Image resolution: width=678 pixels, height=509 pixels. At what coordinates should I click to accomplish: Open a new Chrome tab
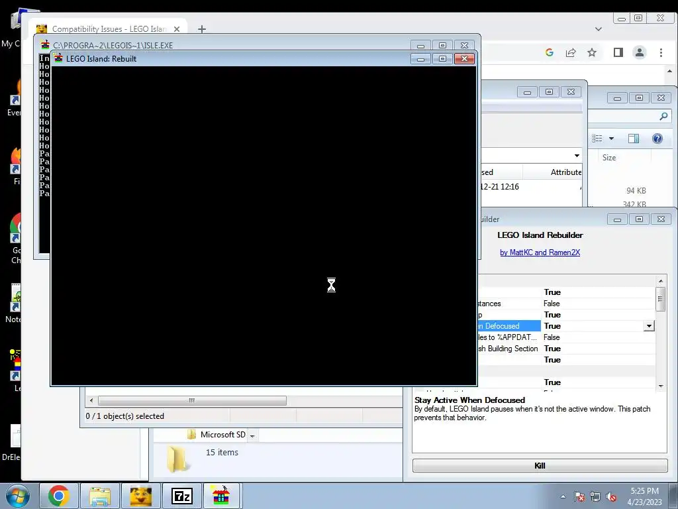pyautogui.click(x=201, y=29)
